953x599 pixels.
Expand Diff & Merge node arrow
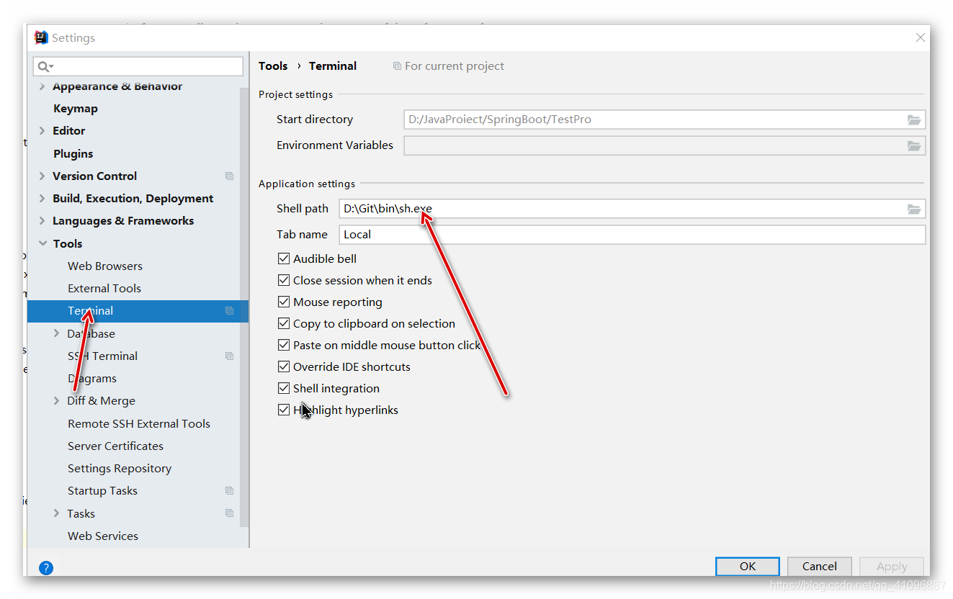tap(57, 401)
